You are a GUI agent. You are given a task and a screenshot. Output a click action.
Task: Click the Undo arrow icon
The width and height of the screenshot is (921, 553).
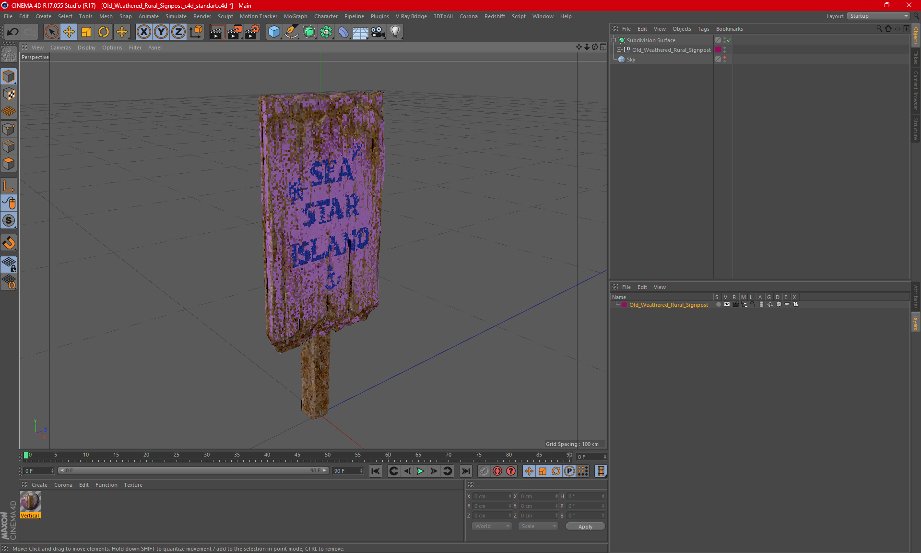pos(13,32)
